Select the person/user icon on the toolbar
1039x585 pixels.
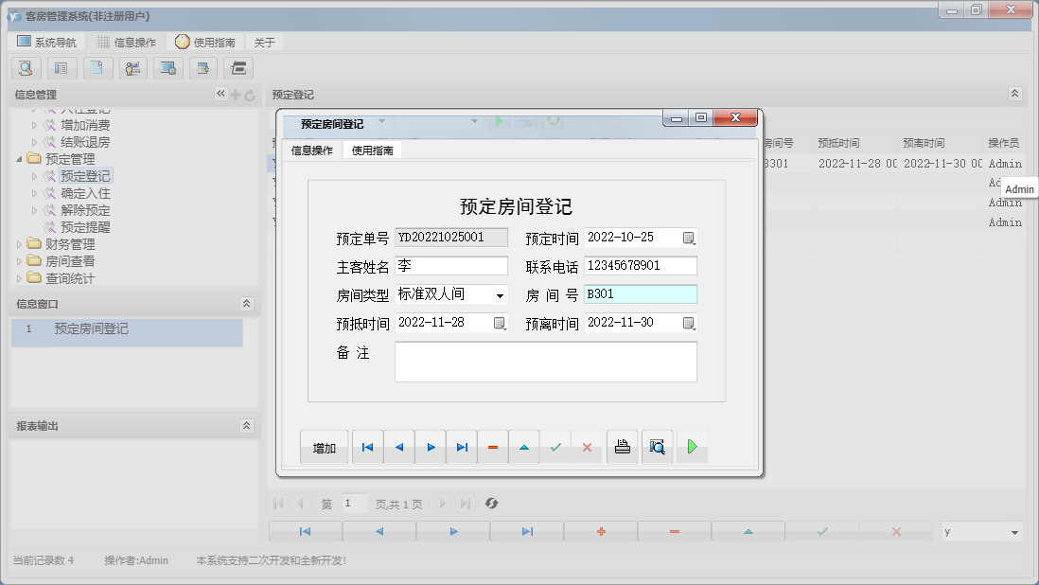pyautogui.click(x=132, y=68)
